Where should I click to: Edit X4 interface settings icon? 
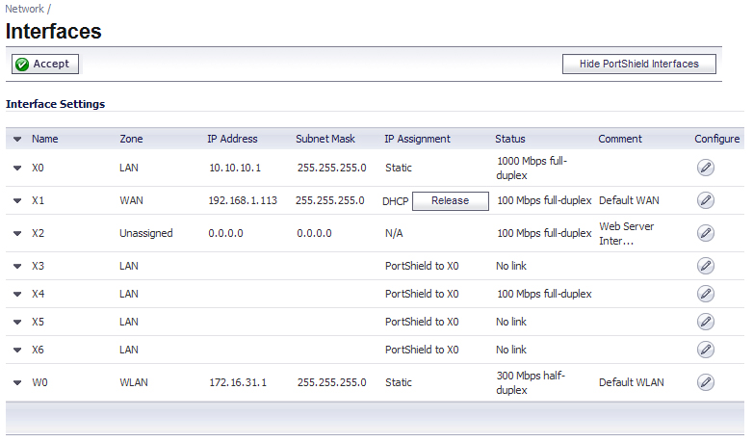[x=705, y=294]
